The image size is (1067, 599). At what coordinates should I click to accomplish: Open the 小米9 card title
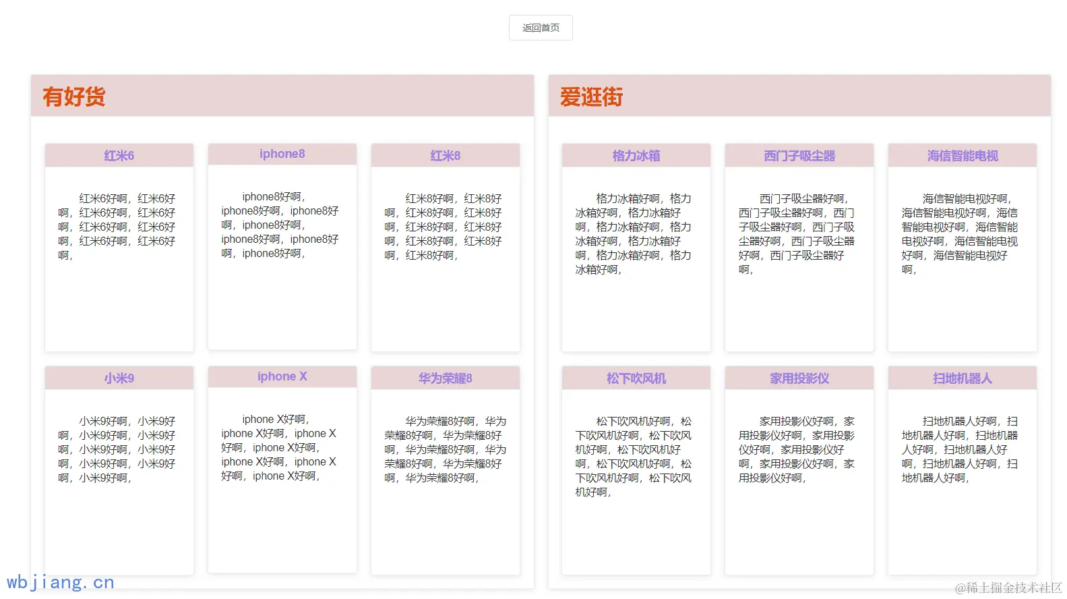pos(119,378)
